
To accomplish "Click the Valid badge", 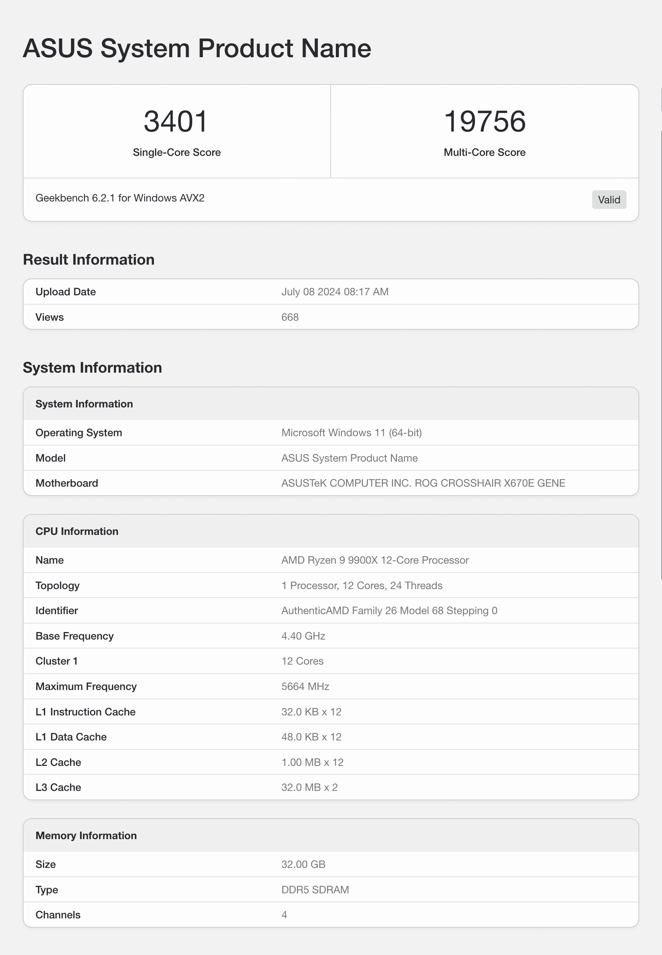I will (609, 200).
